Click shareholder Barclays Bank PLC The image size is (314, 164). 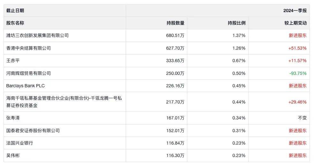coord(26,86)
